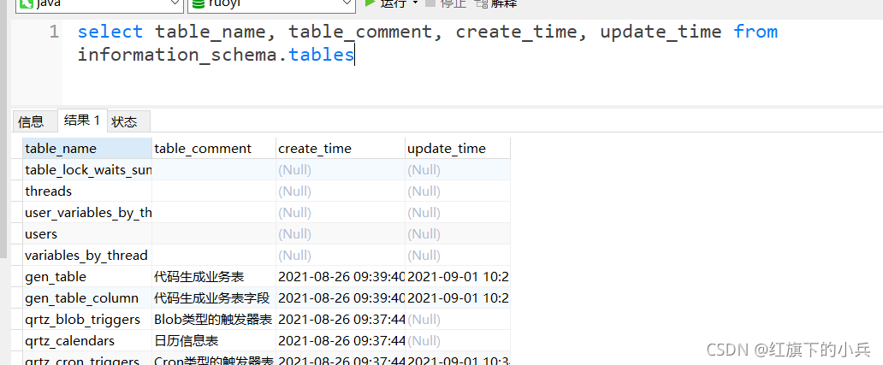
Task: Select the variables_by_thread cell
Action: point(87,256)
